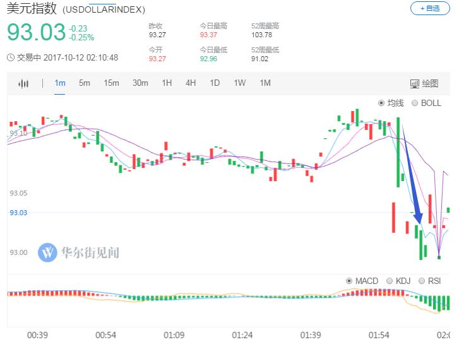Select the MACD indicator radio button
The image size is (459, 342).
[349, 281]
